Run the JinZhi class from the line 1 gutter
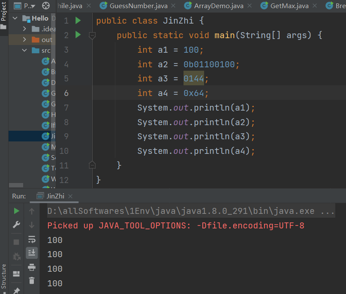Screen dimensions: 346x294 (78, 21)
